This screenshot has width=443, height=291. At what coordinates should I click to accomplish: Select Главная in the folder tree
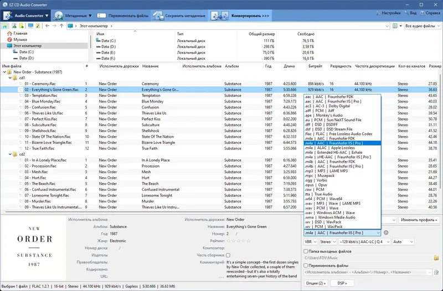(x=20, y=33)
